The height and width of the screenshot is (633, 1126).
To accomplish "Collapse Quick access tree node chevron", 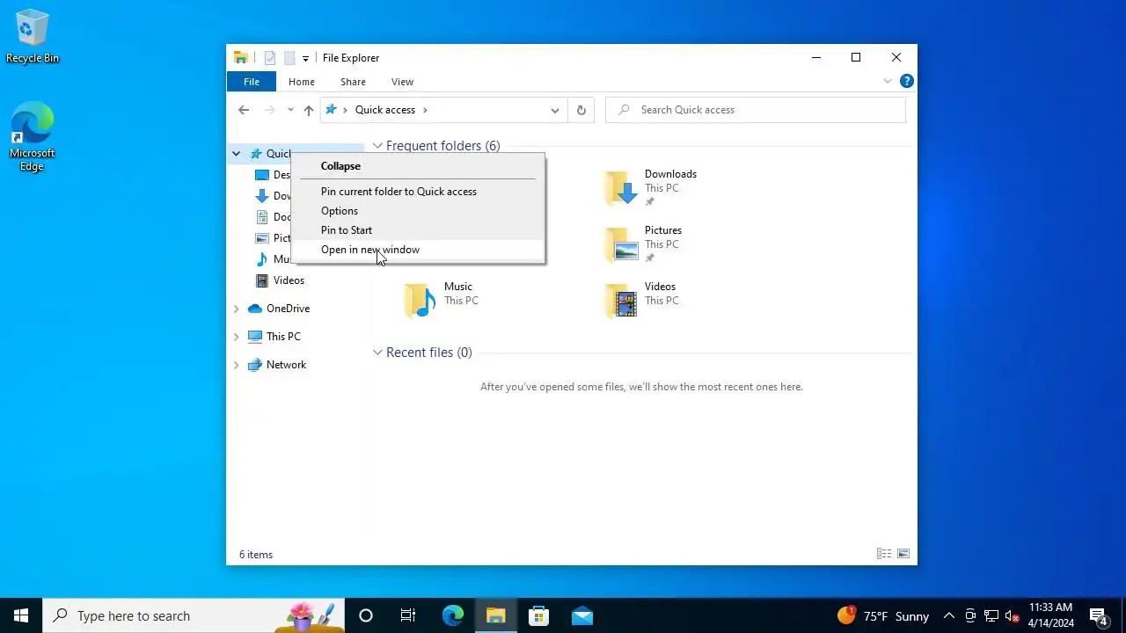I will point(236,154).
